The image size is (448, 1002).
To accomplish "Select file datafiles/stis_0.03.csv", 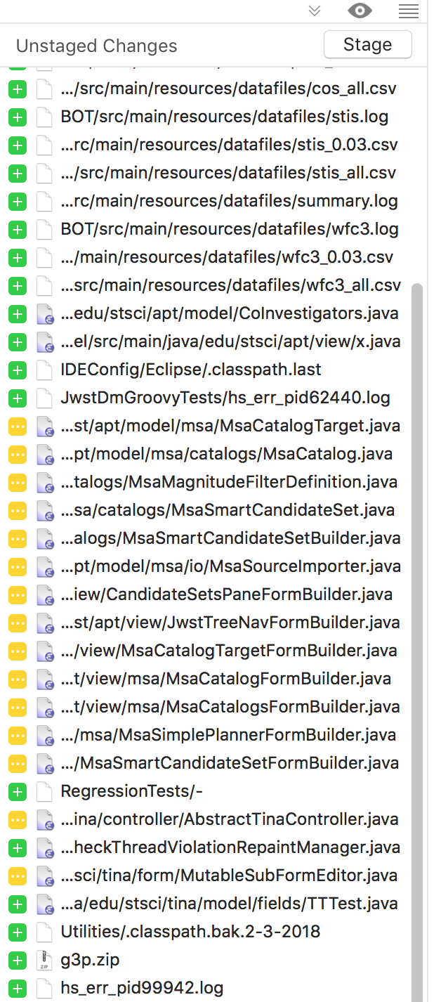I will point(229,145).
